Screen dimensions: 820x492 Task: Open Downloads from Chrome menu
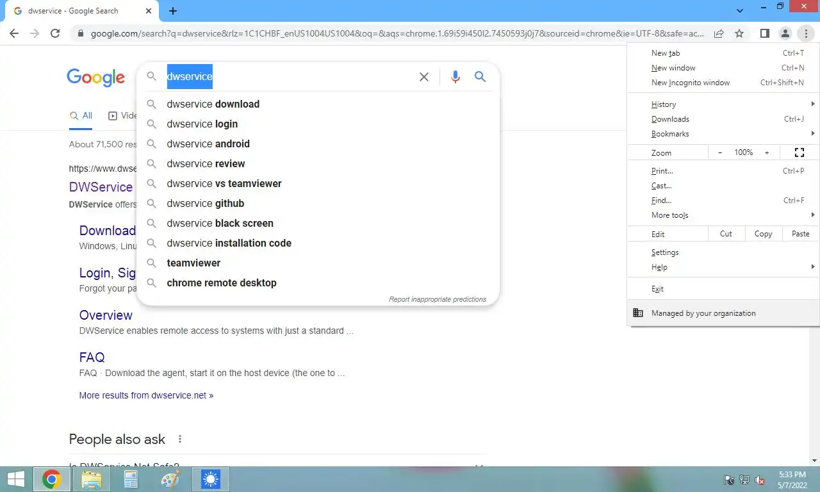coord(723,119)
